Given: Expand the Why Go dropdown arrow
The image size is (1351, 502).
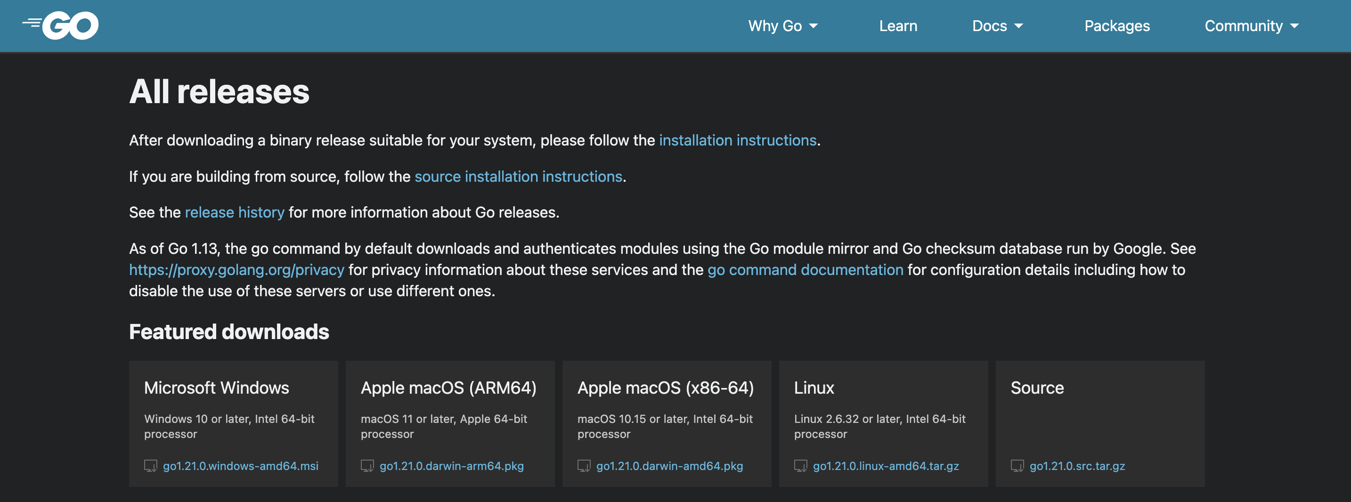Looking at the screenshot, I should coord(814,26).
